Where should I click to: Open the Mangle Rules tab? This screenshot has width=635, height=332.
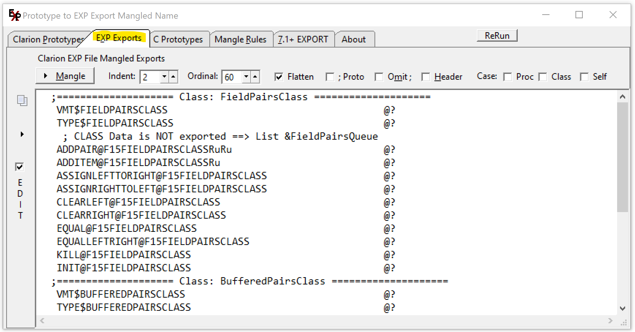point(240,39)
